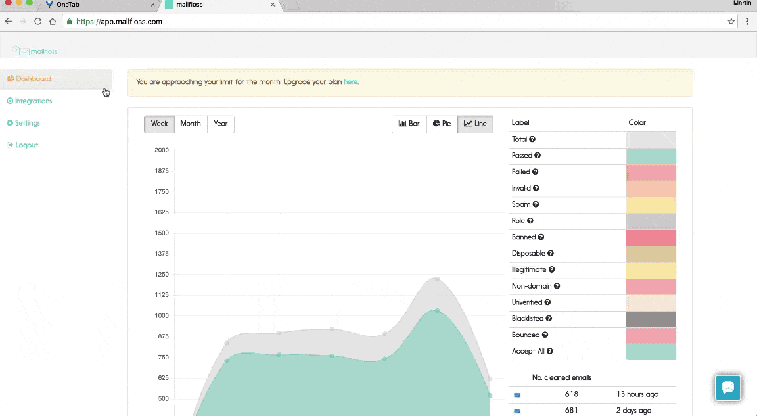Image resolution: width=757 pixels, height=416 pixels.
Task: Click the help icon next to Total
Action: [x=534, y=139]
